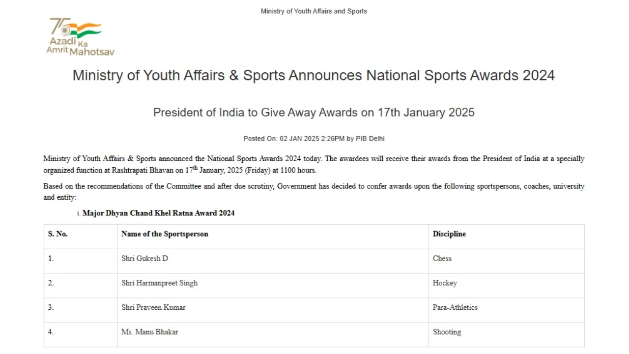Click the National Sports Awards 2024 headline

click(x=314, y=76)
